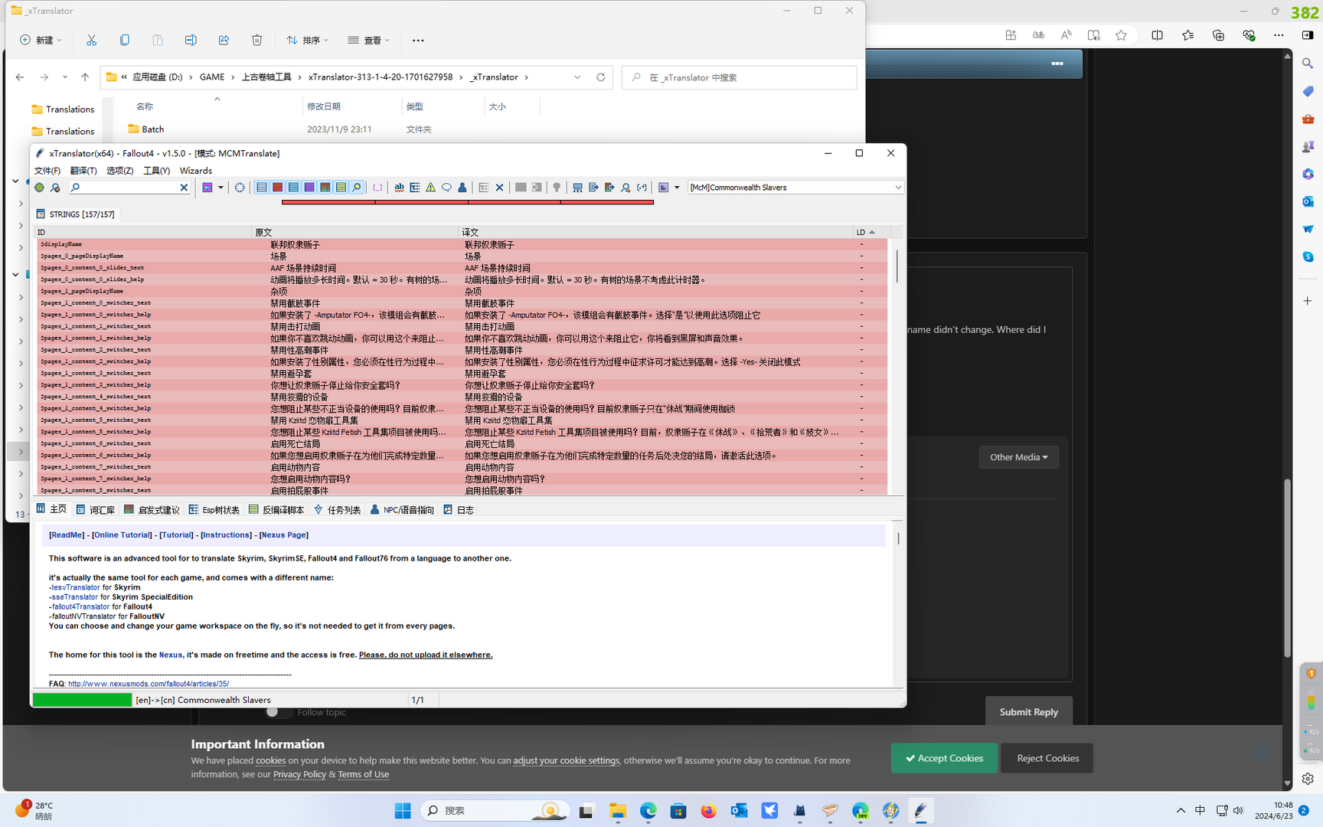Open the 查看 view dropdown in File Explorer
Viewport: 1323px width, 827px height.
click(368, 40)
